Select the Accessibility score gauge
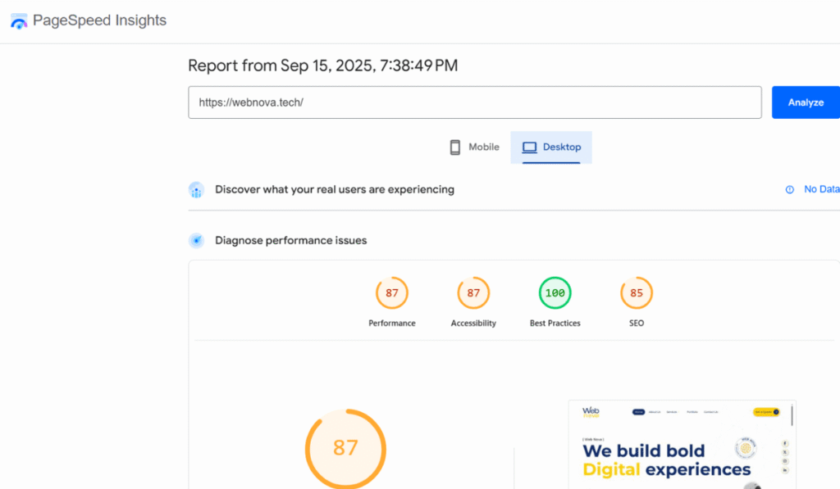 point(473,293)
